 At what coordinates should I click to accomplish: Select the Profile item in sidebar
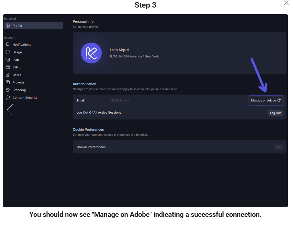33,26
